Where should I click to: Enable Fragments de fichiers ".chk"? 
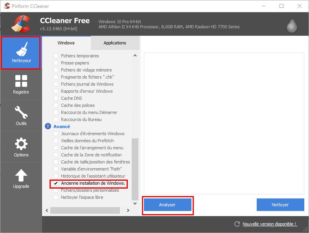coord(56,77)
